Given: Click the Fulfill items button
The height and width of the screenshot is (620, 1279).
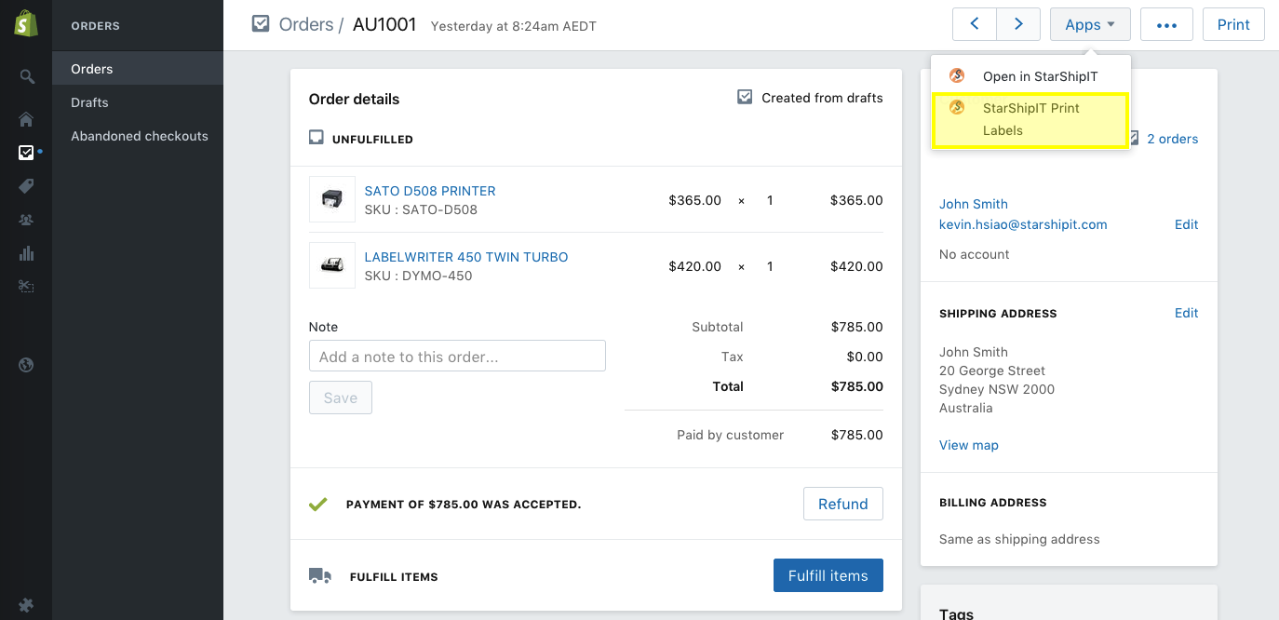Looking at the screenshot, I should pos(828,575).
